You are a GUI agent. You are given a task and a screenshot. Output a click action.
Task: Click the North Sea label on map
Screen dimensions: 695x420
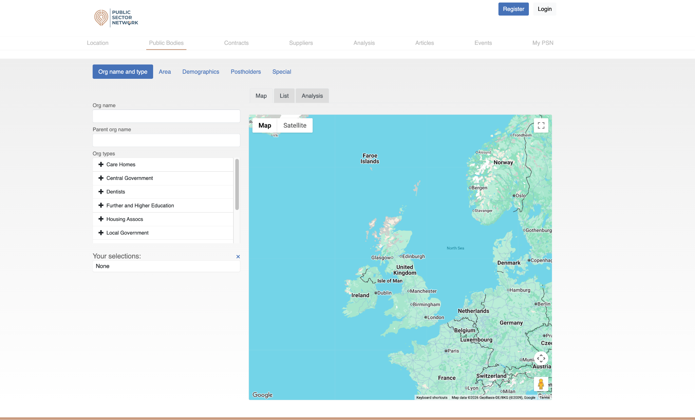455,248
